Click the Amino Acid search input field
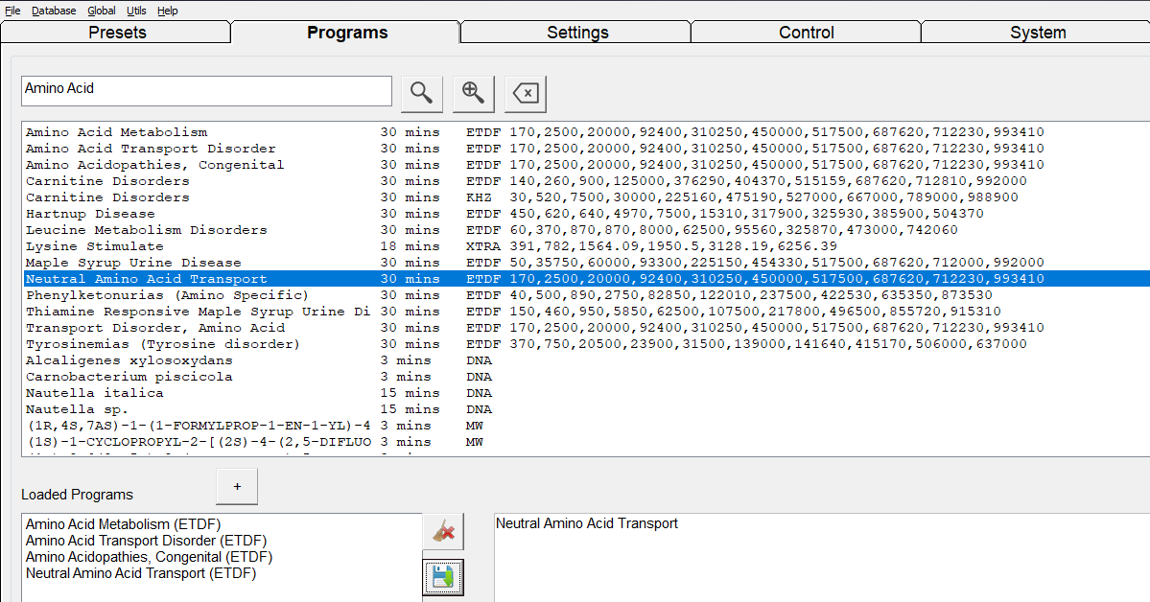 click(x=206, y=90)
